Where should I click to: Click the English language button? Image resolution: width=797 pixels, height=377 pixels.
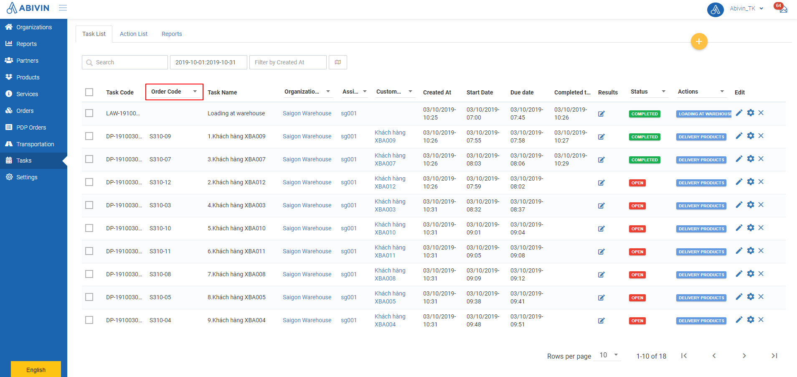(36, 369)
